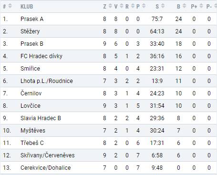This screenshot has height=175, width=217.
Task: Select FC Hradec dívky team
Action: [x=41, y=56]
